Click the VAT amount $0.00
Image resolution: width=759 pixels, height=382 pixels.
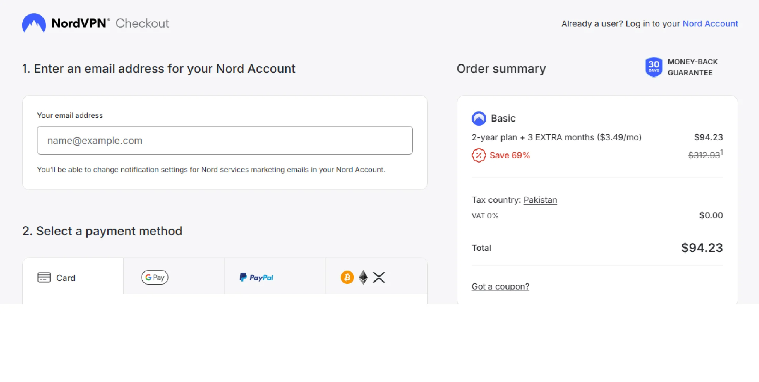click(711, 215)
